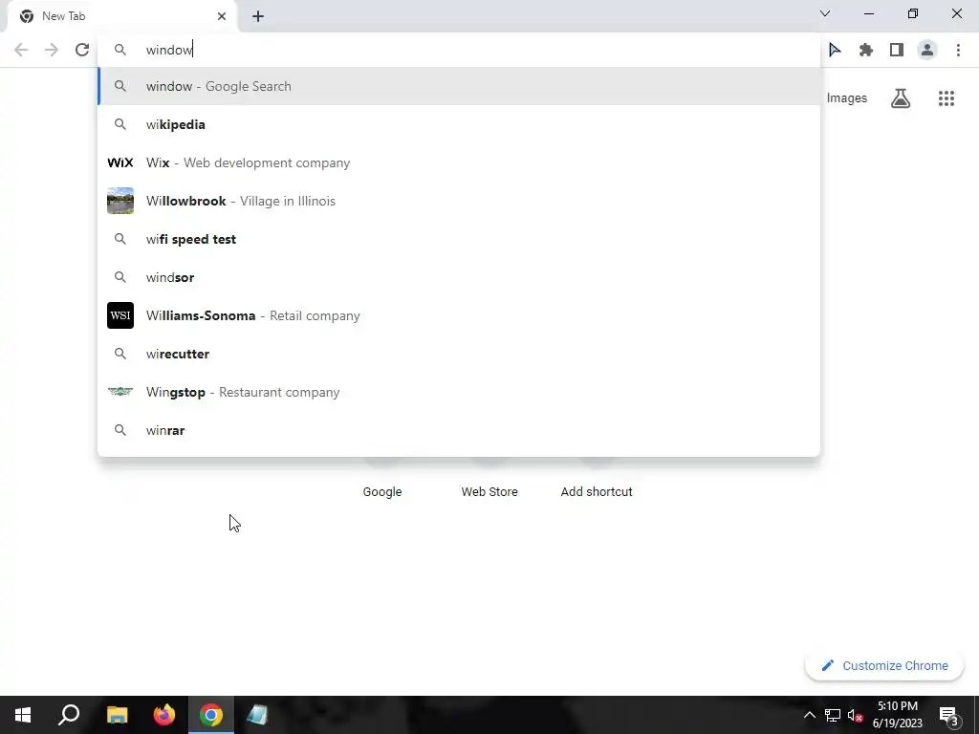Select Williams-Sonoma retail company suggestion
The height and width of the screenshot is (734, 979).
[459, 315]
